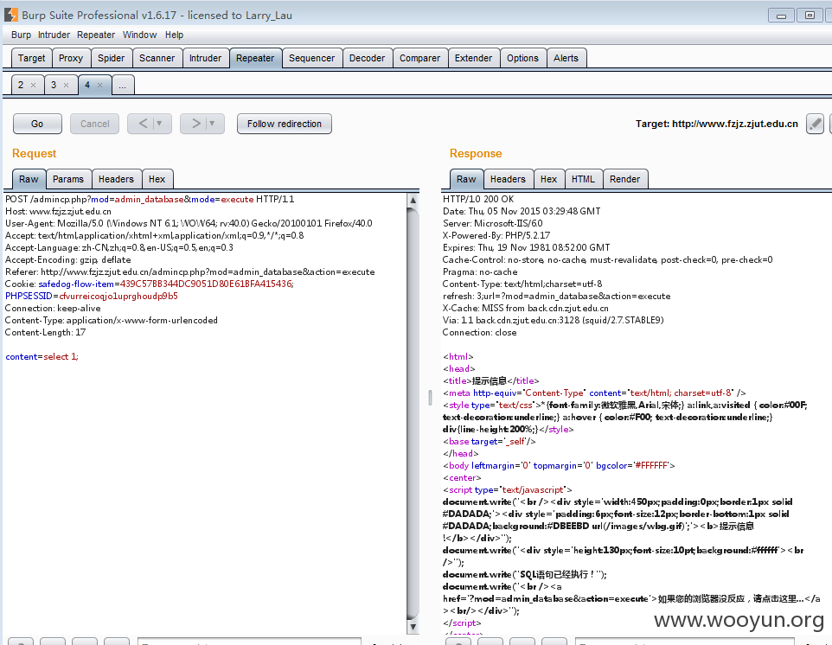This screenshot has height=645, width=832.
Task: Switch to the Proxy tab
Action: [71, 58]
